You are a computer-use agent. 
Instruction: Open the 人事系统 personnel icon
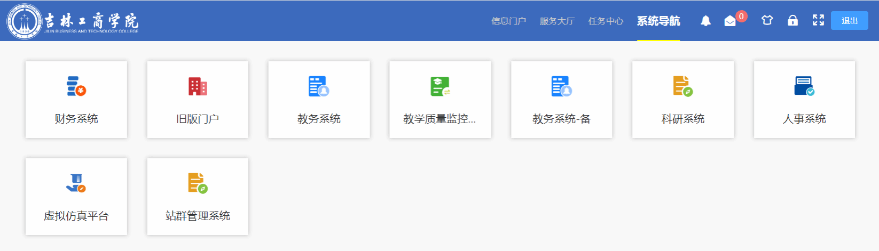point(804,86)
